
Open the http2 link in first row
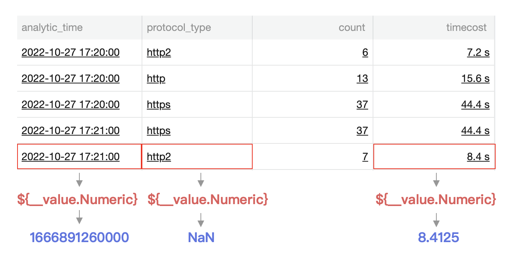159,53
